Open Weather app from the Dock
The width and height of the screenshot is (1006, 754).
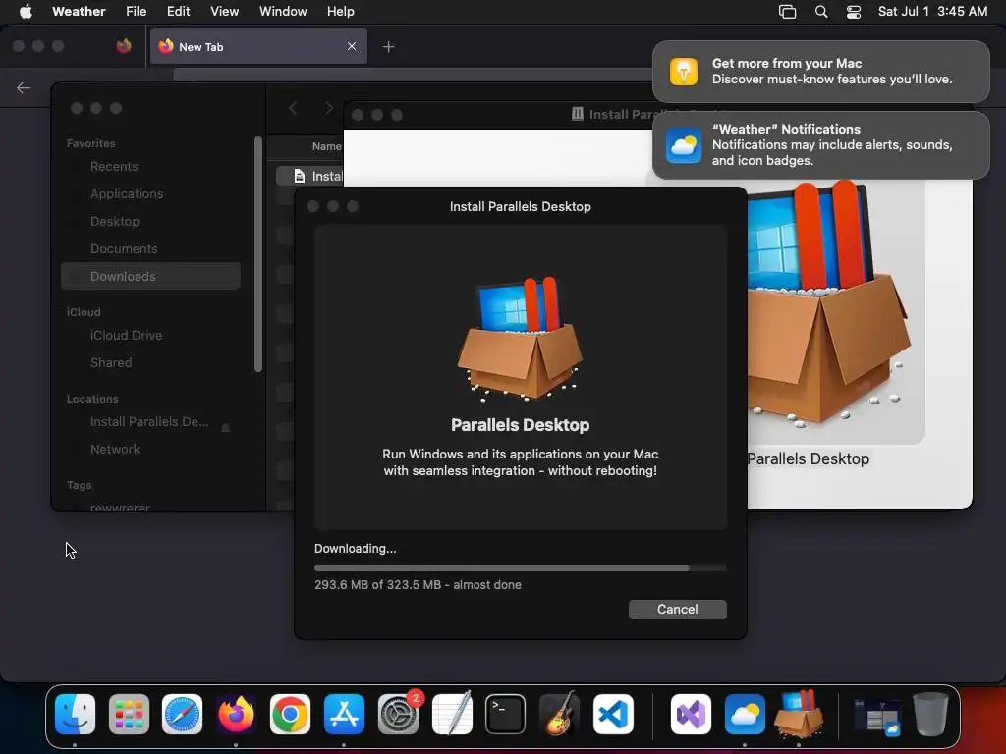pyautogui.click(x=745, y=715)
